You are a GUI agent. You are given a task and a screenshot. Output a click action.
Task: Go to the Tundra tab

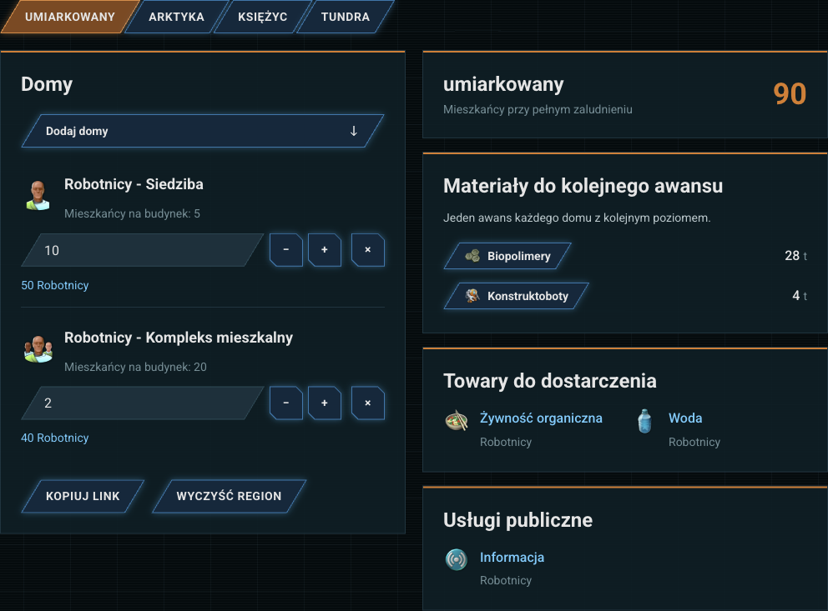pyautogui.click(x=346, y=17)
